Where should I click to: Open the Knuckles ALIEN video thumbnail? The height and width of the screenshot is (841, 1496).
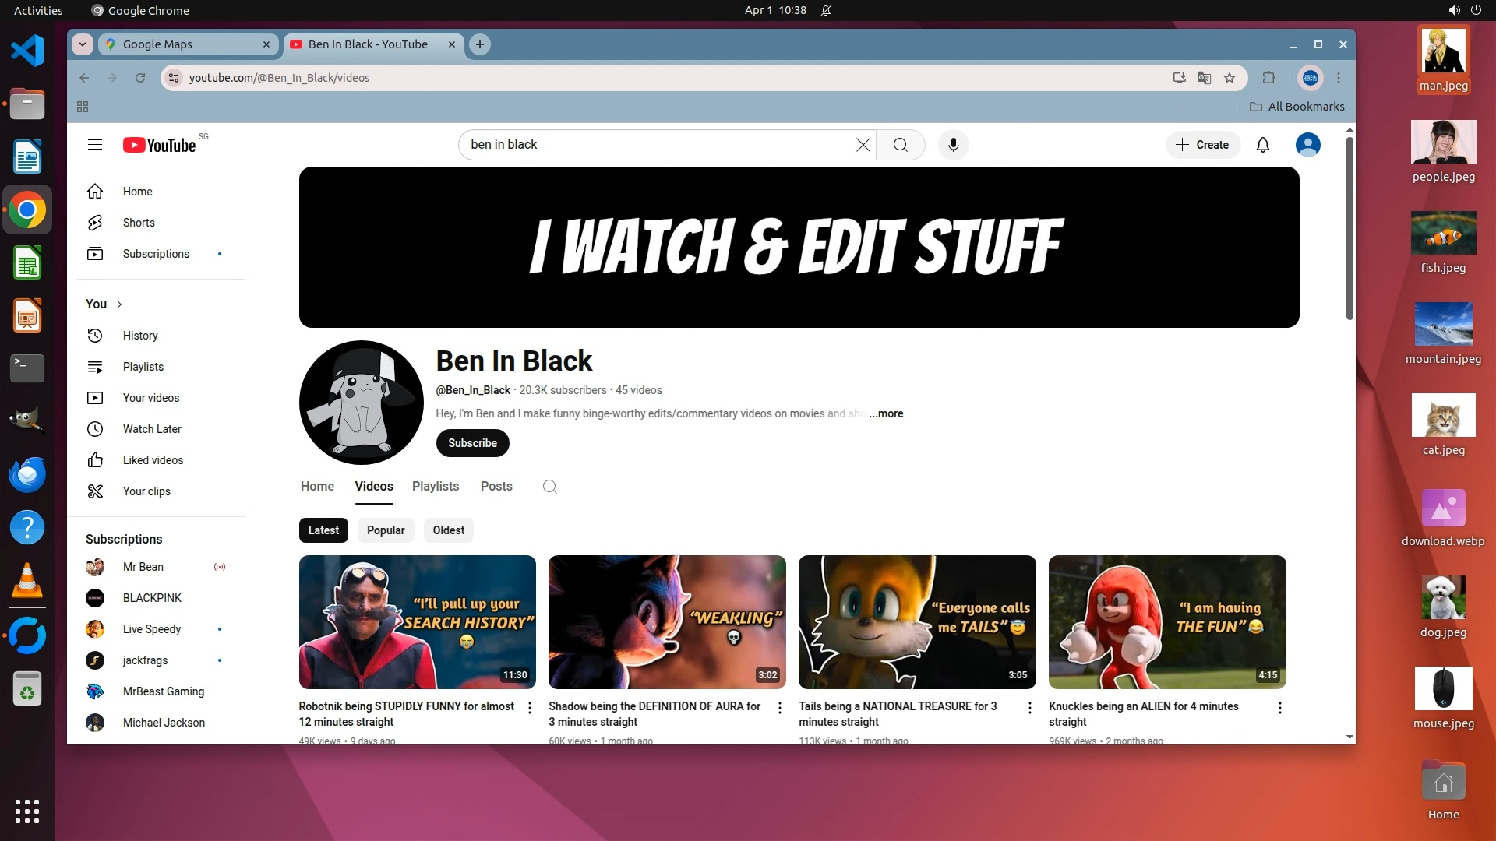click(x=1166, y=621)
